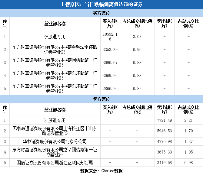This screenshot has height=175, width=203.
Task: Click percentage value 3.03
Action: [x=137, y=37]
